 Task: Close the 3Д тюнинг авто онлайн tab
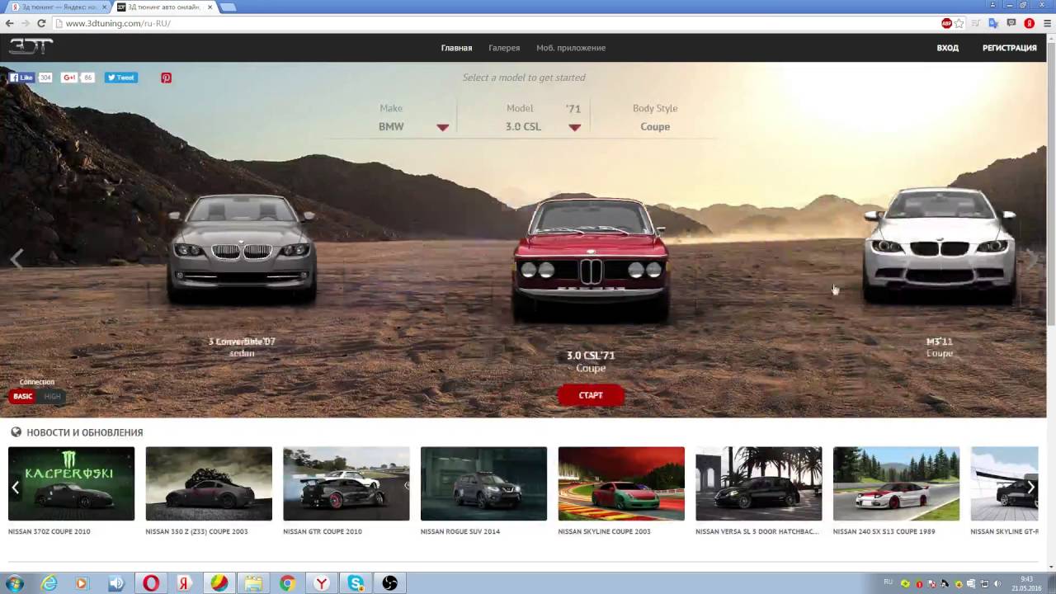[x=210, y=7]
